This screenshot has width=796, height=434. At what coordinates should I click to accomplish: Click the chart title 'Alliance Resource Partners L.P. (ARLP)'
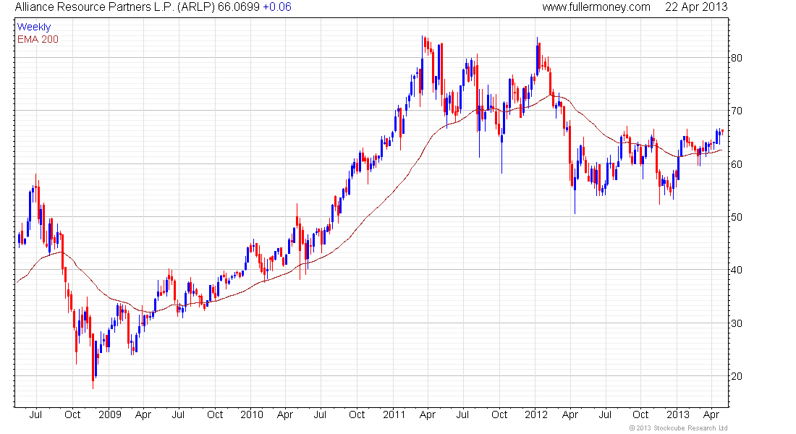(x=115, y=7)
